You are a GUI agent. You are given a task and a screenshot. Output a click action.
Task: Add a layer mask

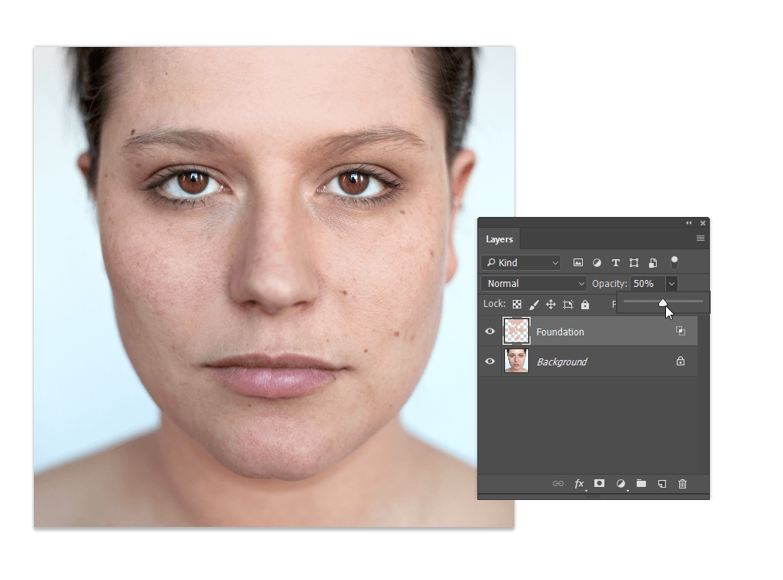point(599,484)
